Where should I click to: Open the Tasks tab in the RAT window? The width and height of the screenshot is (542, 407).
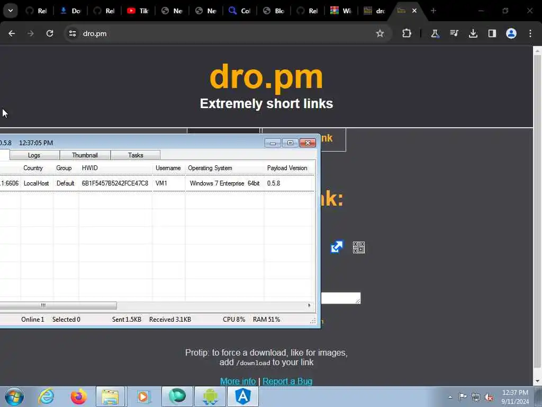pyautogui.click(x=135, y=155)
